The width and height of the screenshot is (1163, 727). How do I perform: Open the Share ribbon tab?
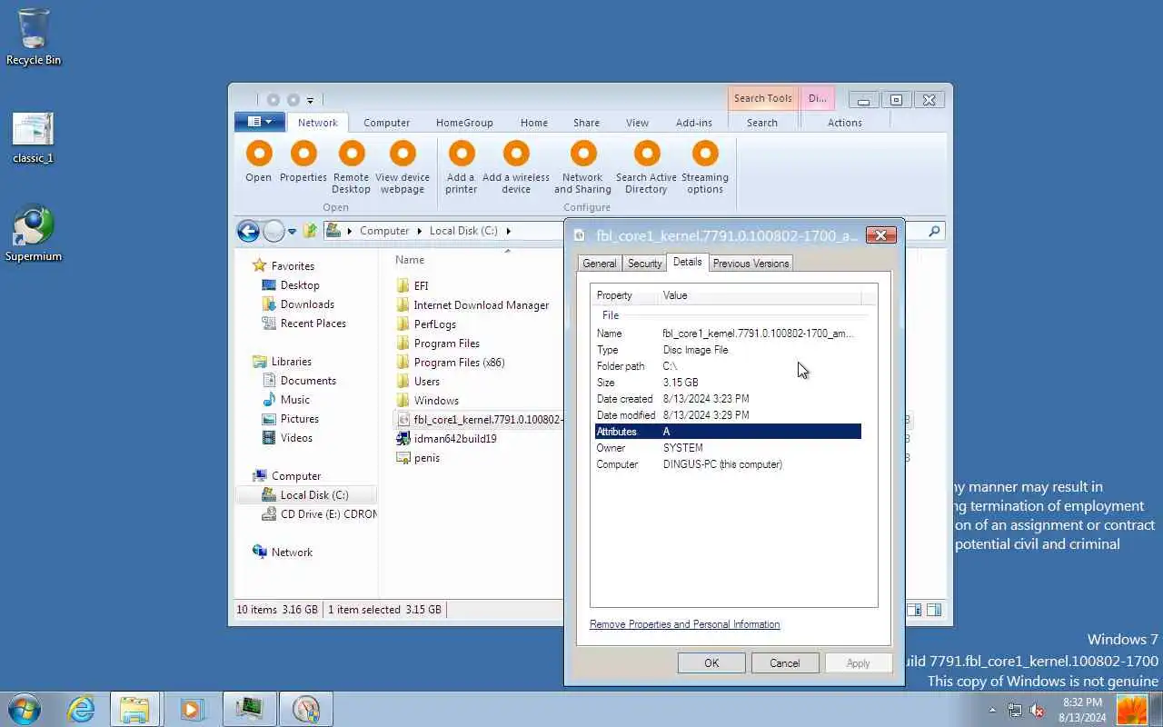pyautogui.click(x=586, y=123)
